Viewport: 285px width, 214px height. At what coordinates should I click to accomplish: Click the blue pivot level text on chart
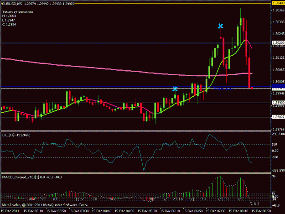(x=223, y=89)
